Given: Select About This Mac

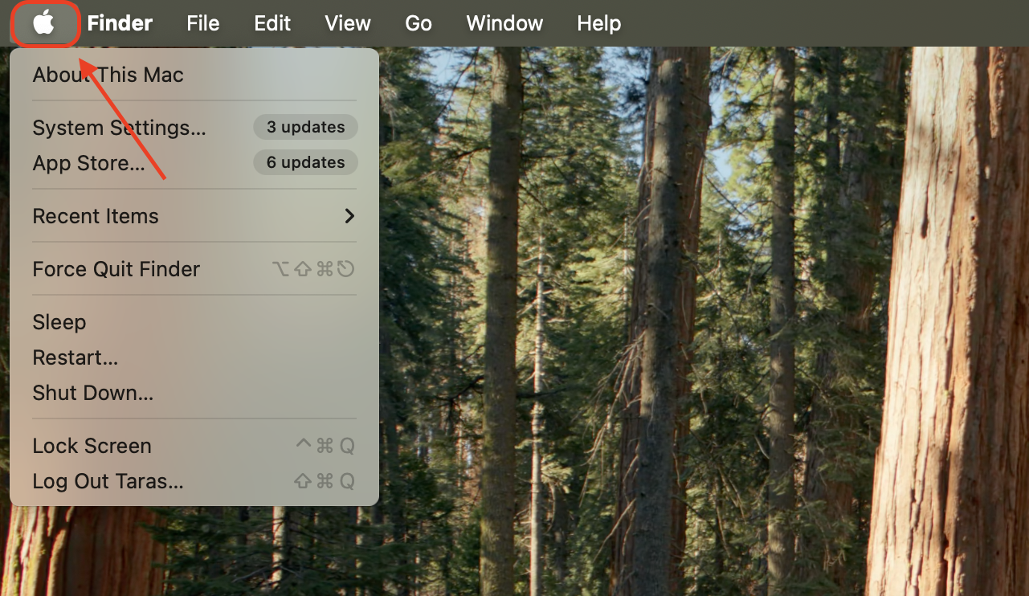Looking at the screenshot, I should (108, 75).
